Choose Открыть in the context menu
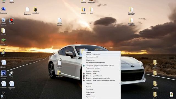The height and width of the screenshot is (99, 176). point(89,52)
